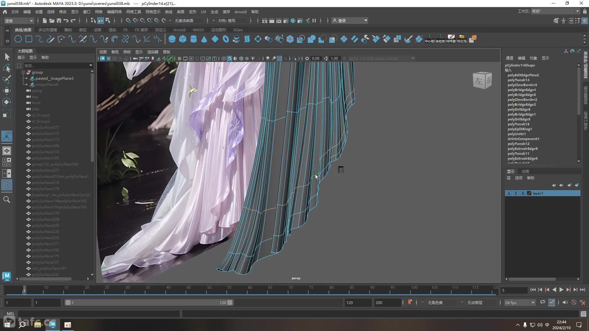Open the viewport color space dropdown
The width and height of the screenshot is (589, 331).
point(381,59)
